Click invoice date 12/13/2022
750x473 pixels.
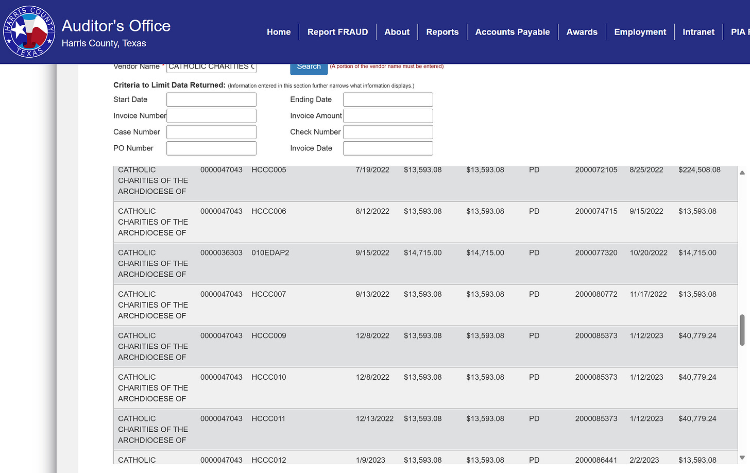point(374,418)
